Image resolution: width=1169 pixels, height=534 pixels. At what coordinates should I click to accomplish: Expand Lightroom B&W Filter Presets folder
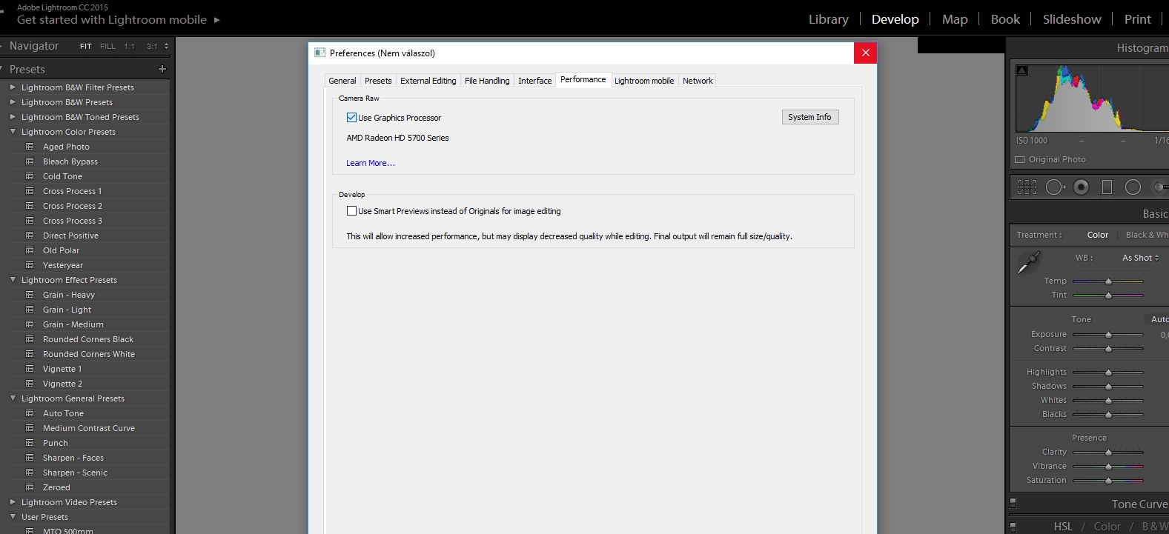click(x=13, y=87)
